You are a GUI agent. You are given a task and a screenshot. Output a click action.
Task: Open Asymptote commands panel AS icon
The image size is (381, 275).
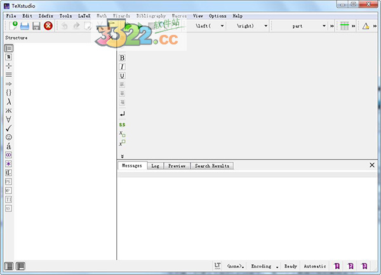click(x=8, y=208)
